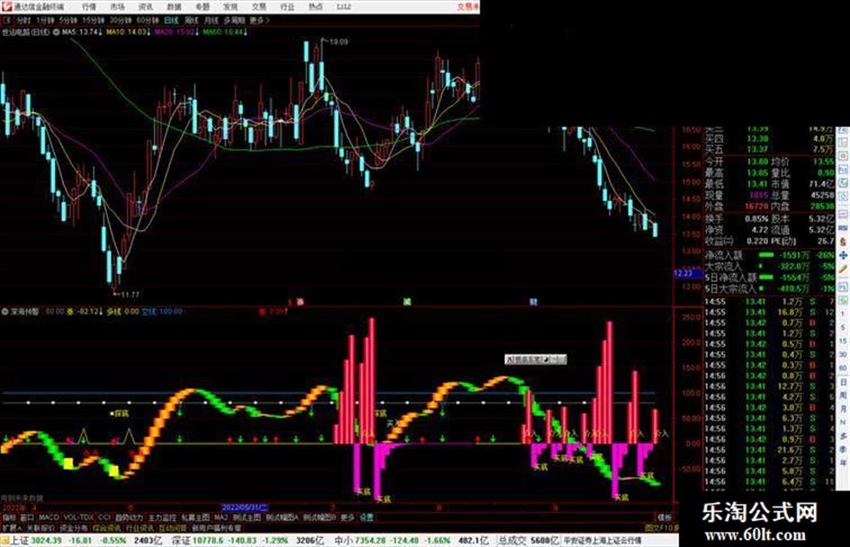Select the 15-minute shortcut in right sidebar
This screenshot has width=850, height=547.
point(844,340)
